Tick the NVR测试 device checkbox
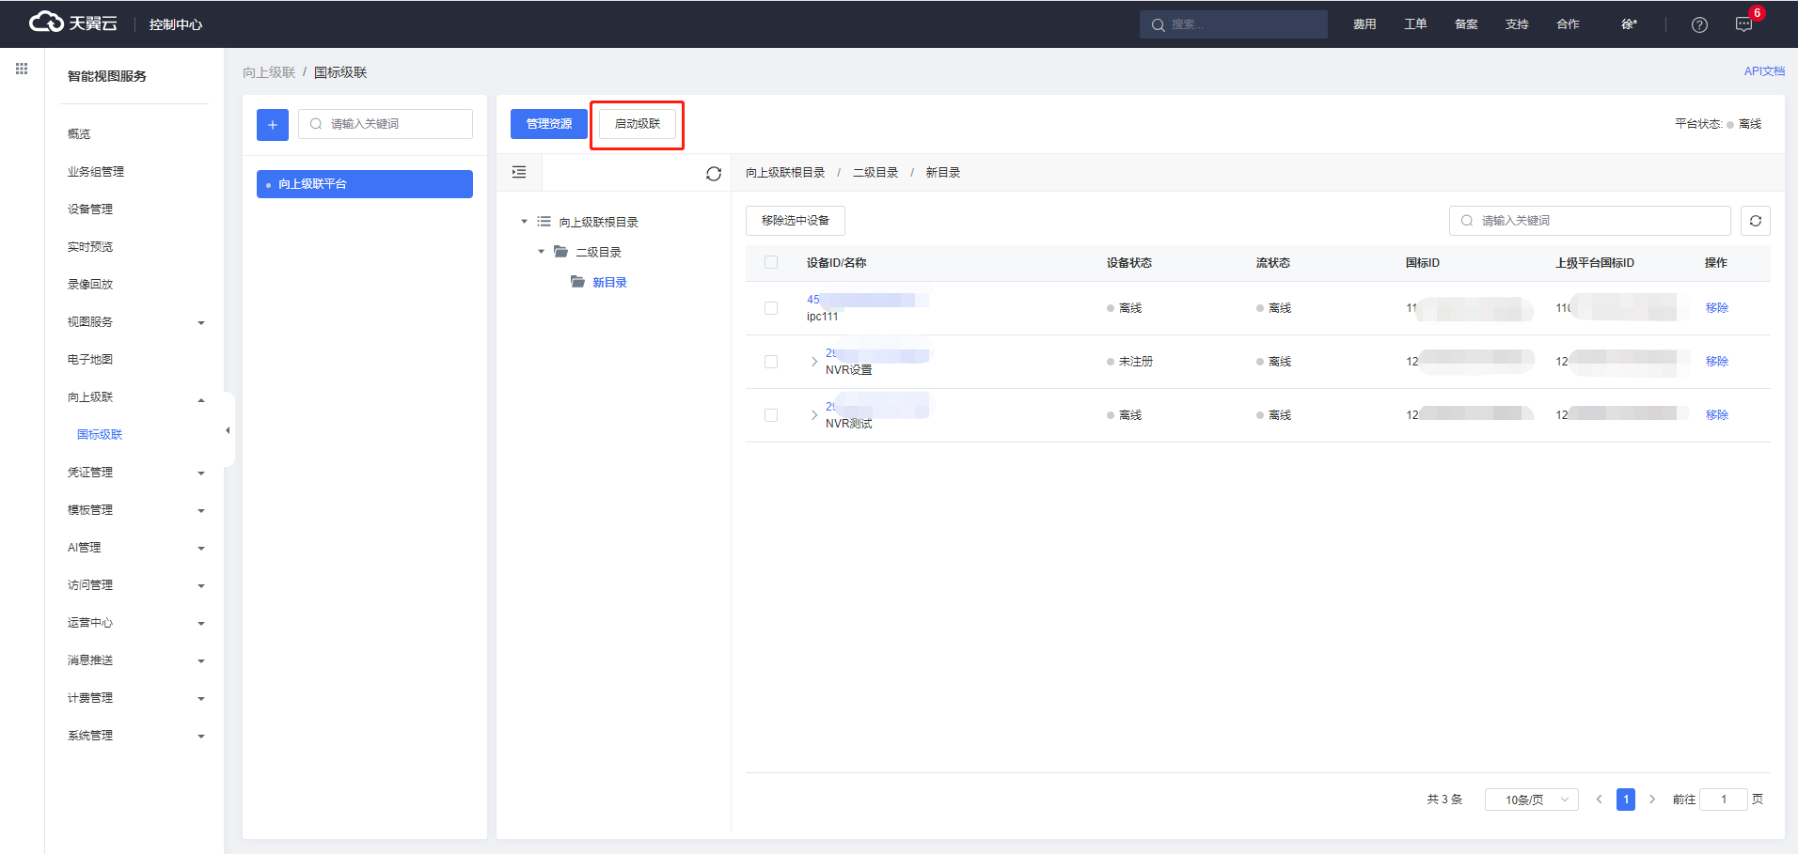Screen dimensions: 1798x854 (x=771, y=415)
